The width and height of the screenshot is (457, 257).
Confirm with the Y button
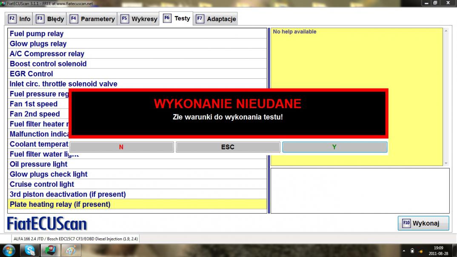tap(334, 147)
